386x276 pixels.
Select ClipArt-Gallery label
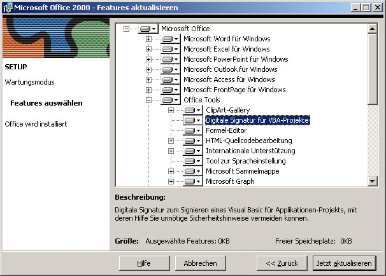point(227,110)
